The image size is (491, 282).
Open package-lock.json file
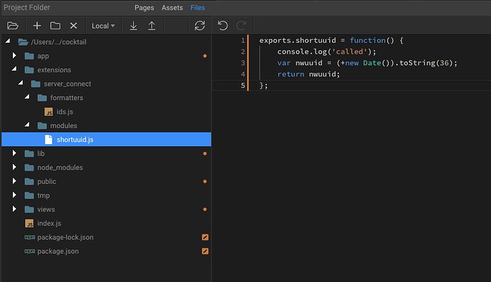[x=65, y=237]
